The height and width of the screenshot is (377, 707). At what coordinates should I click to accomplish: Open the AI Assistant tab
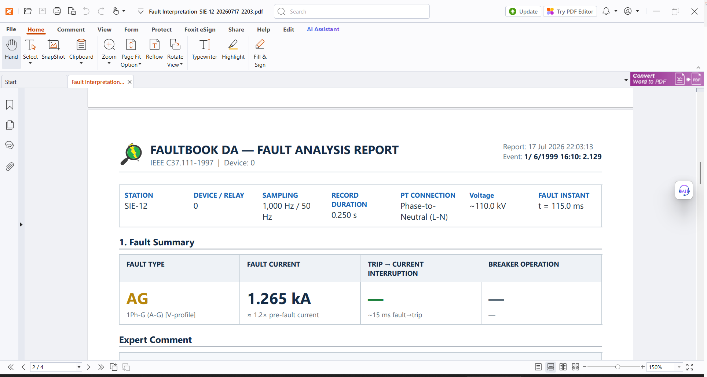pyautogui.click(x=323, y=29)
